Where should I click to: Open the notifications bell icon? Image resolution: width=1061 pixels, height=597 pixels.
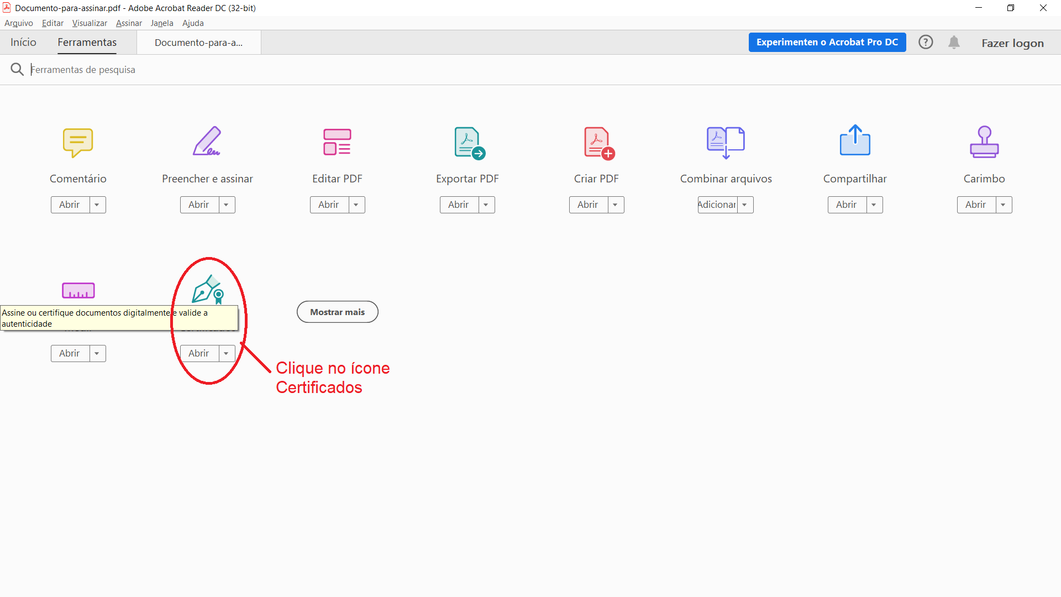pos(954,43)
